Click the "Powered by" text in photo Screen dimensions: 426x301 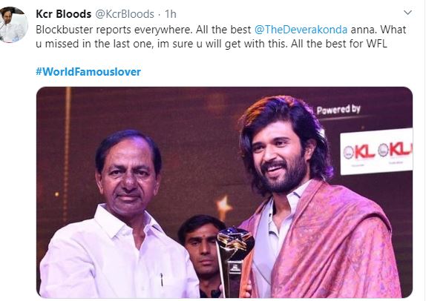[x=338, y=110]
